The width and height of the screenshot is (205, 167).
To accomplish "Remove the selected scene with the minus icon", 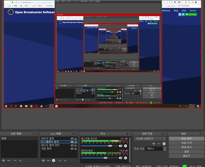I will (9, 160).
